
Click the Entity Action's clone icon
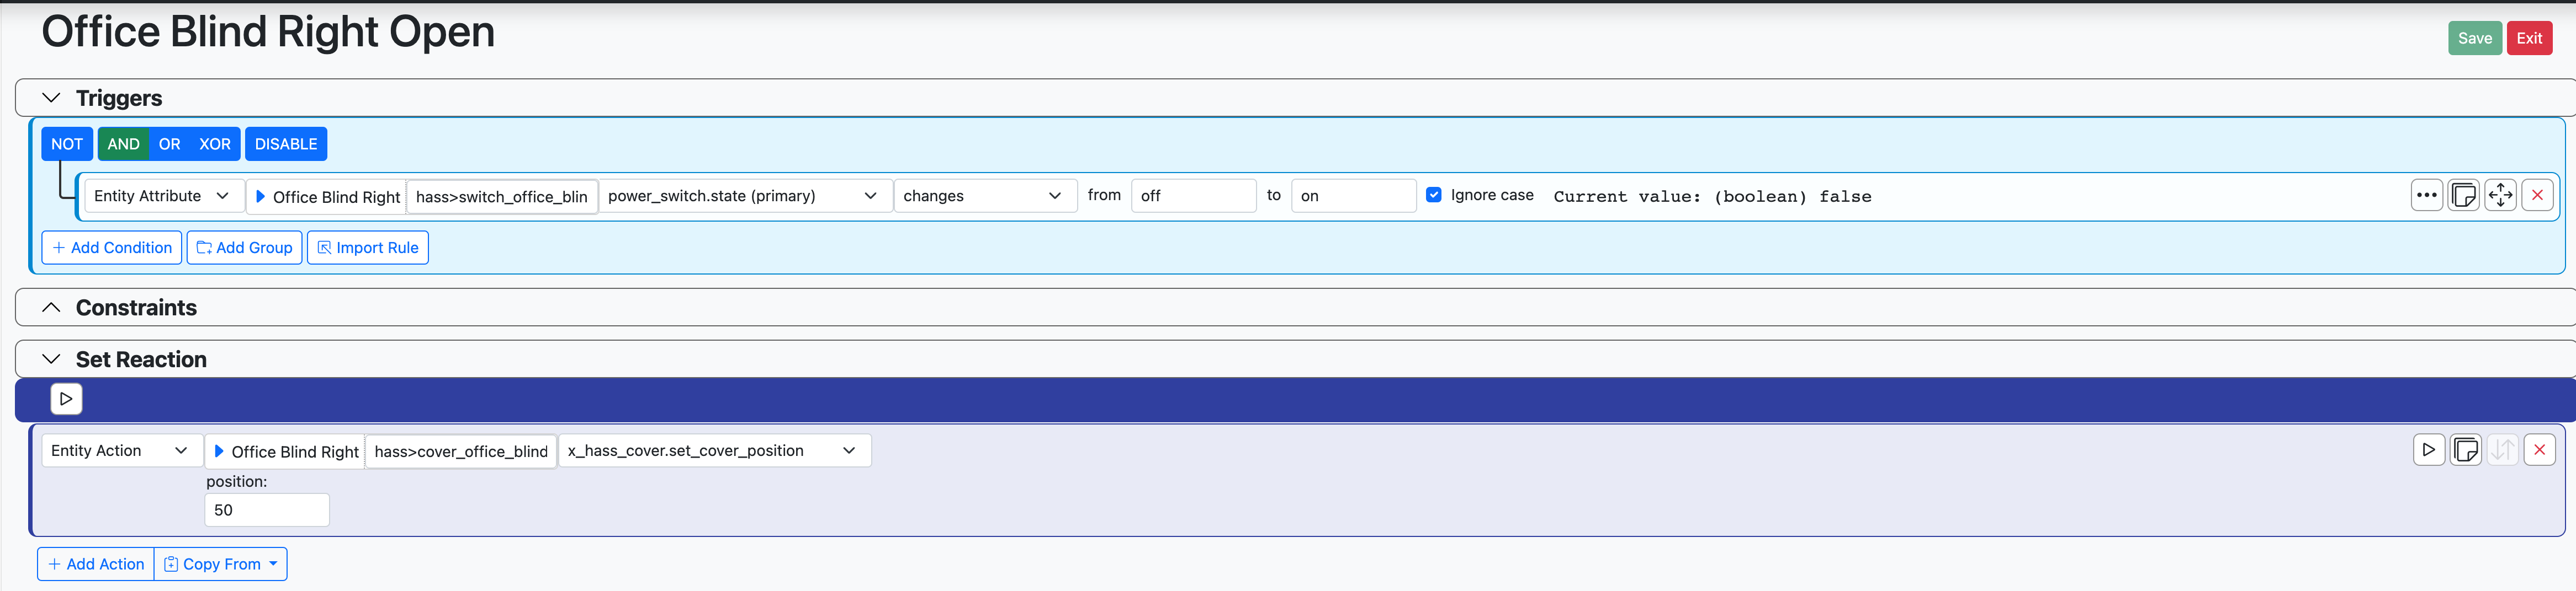coord(2465,450)
